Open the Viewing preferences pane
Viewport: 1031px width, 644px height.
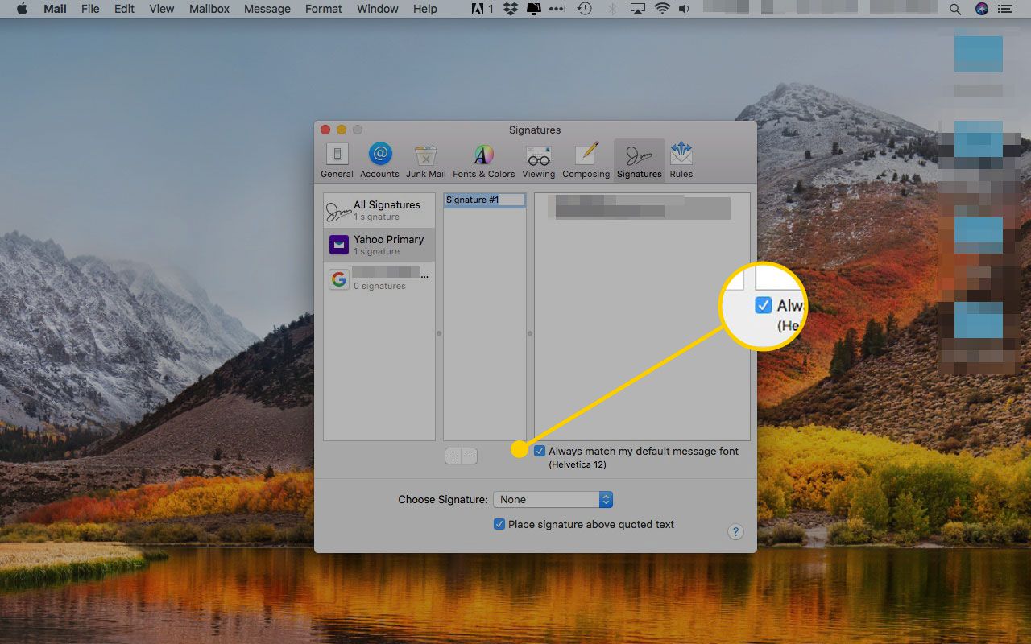[x=538, y=160]
